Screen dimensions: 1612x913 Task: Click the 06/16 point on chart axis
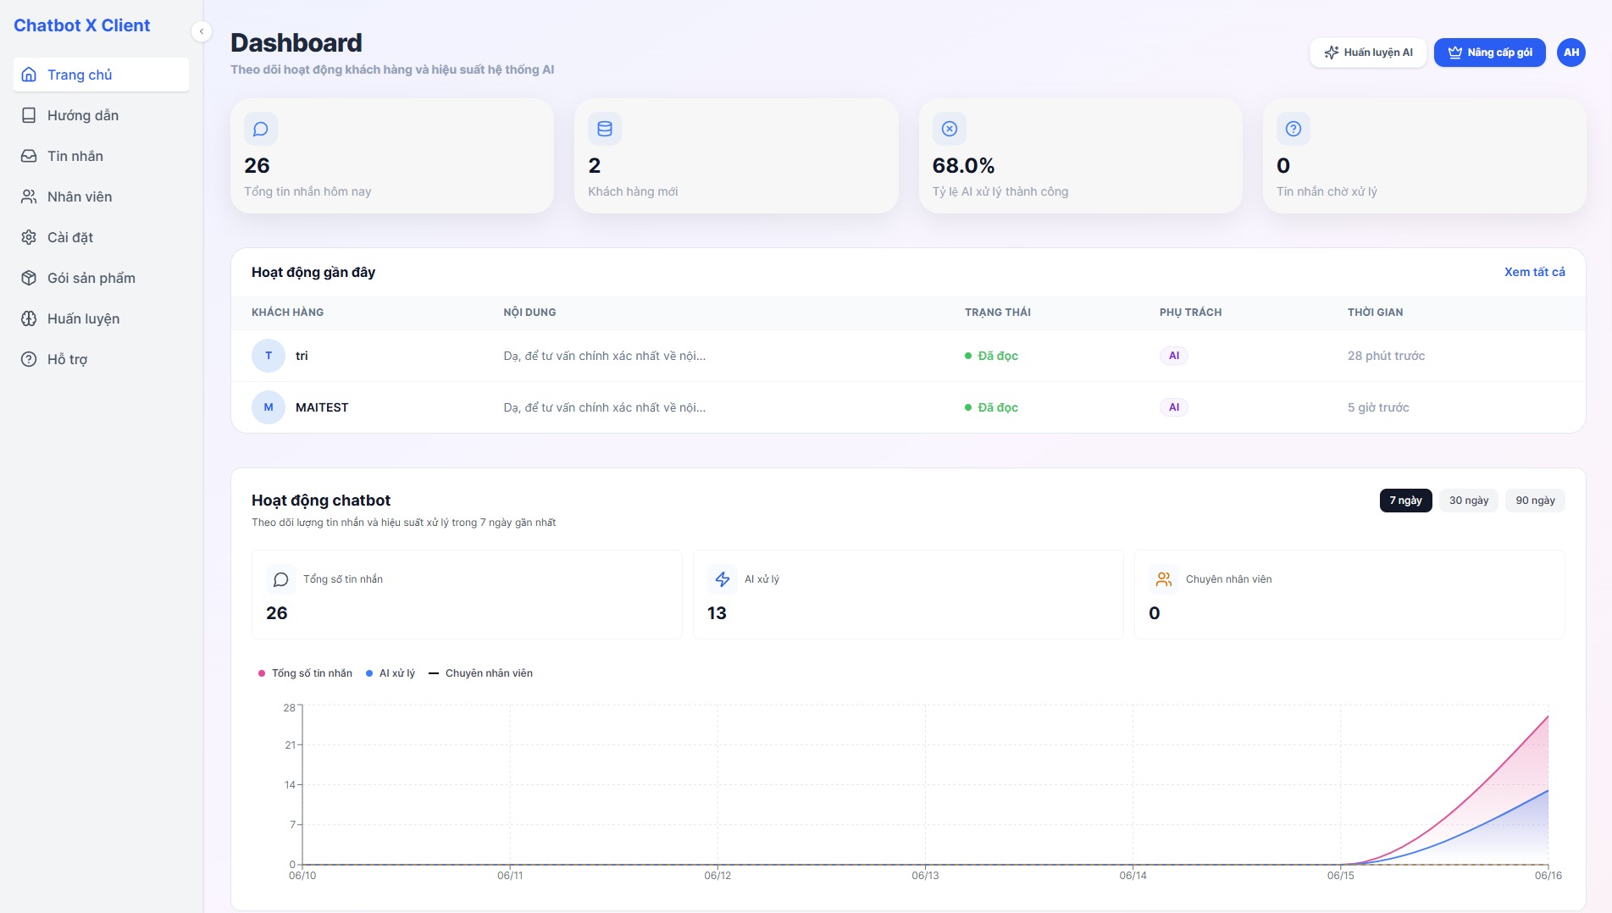click(1548, 876)
